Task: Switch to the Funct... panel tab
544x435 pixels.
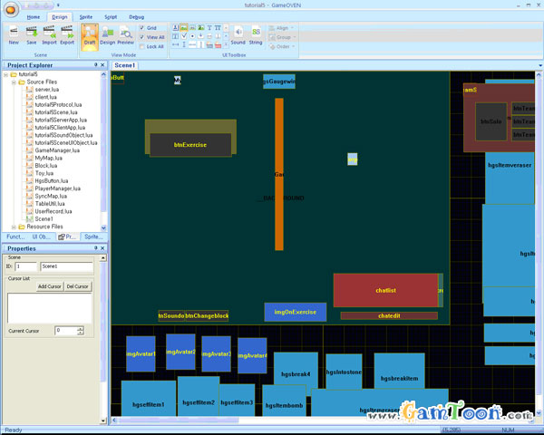Action: click(x=15, y=237)
